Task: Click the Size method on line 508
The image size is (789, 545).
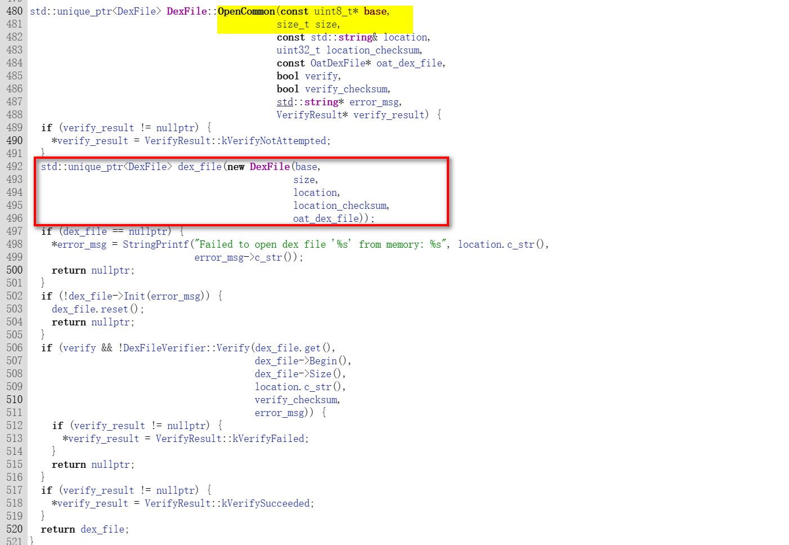Action: [x=320, y=374]
